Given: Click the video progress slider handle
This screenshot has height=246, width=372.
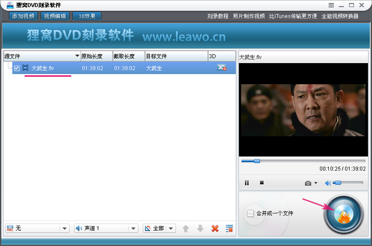Looking at the screenshot, I should (257, 161).
